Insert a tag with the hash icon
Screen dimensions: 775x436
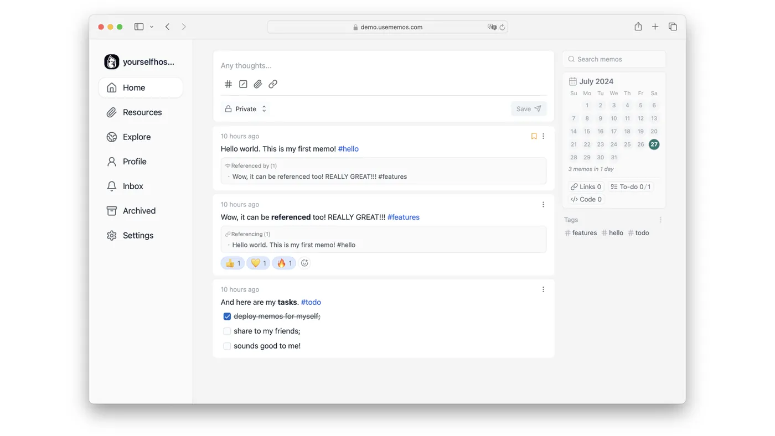pos(228,84)
